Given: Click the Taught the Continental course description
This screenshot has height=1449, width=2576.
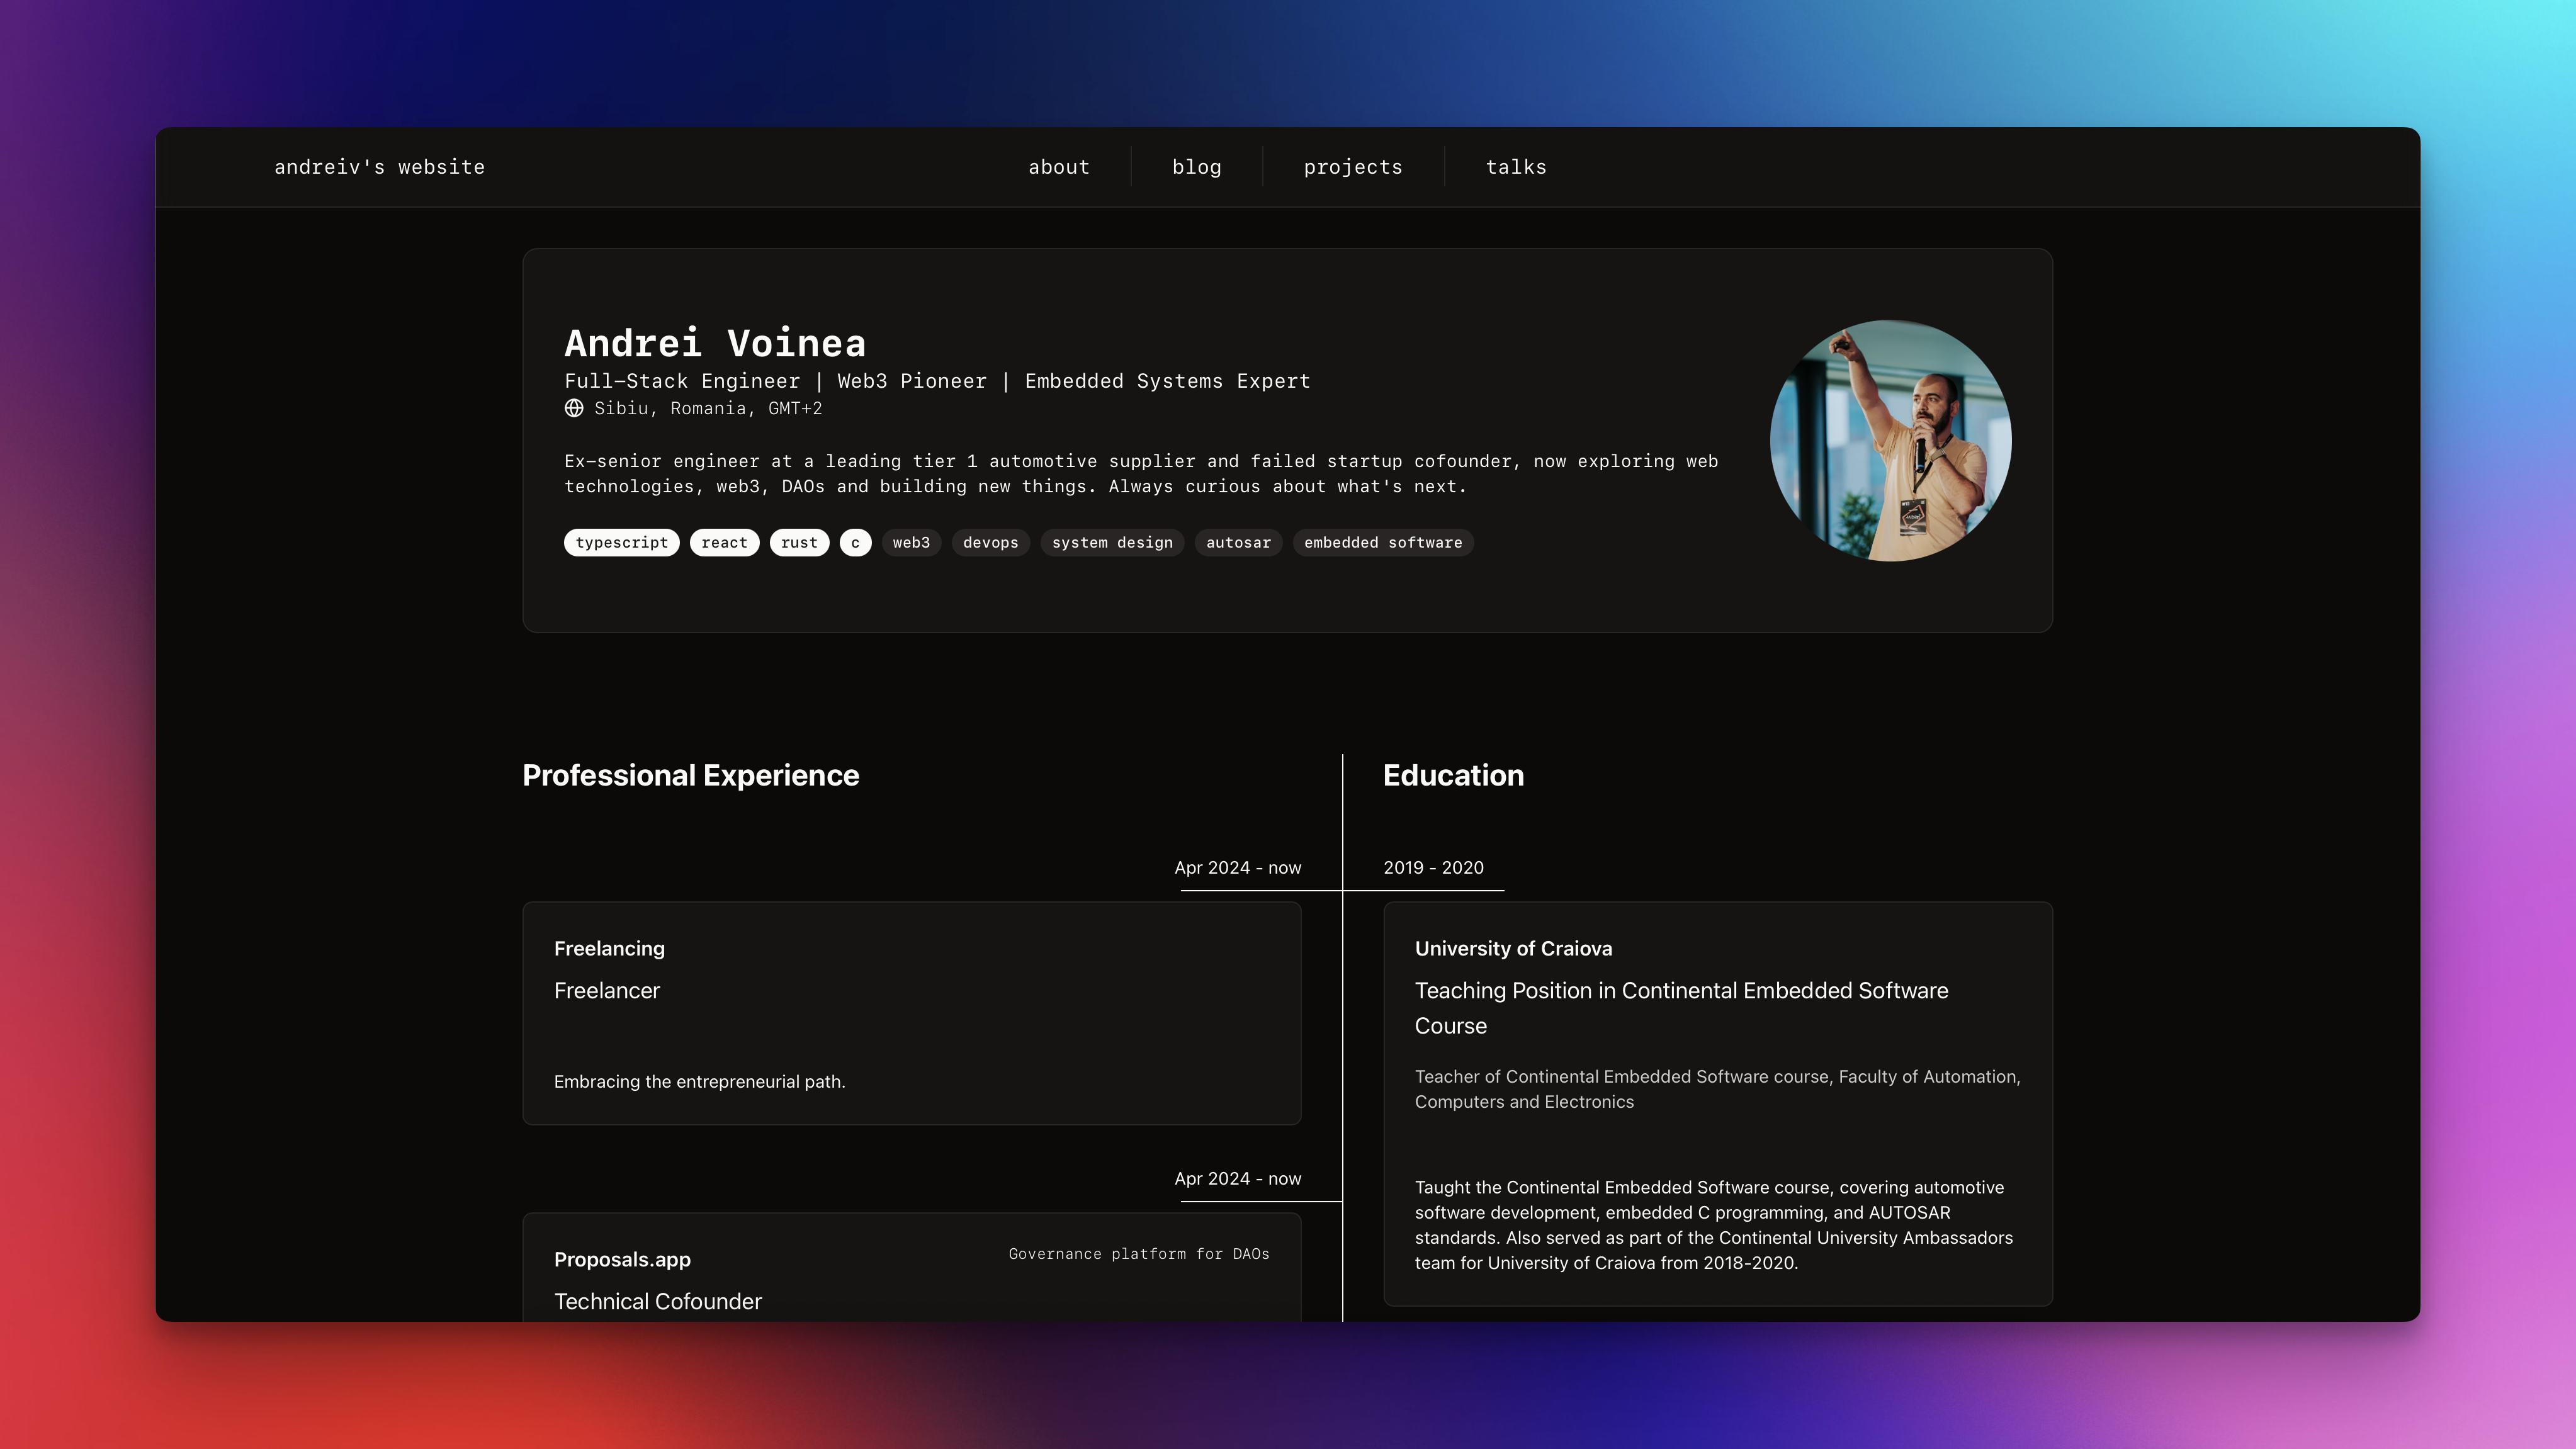Looking at the screenshot, I should (1713, 1225).
